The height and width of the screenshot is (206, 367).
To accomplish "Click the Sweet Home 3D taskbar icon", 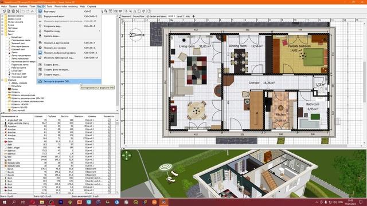I will coord(163,202).
